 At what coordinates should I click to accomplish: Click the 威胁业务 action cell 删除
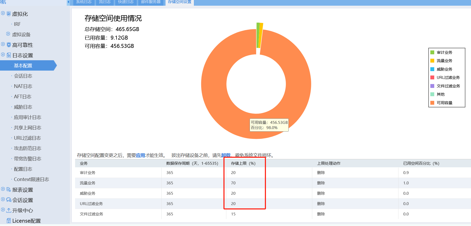click(321, 193)
